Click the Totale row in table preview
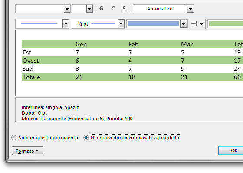The height and width of the screenshot is (173, 243). (x=132, y=77)
